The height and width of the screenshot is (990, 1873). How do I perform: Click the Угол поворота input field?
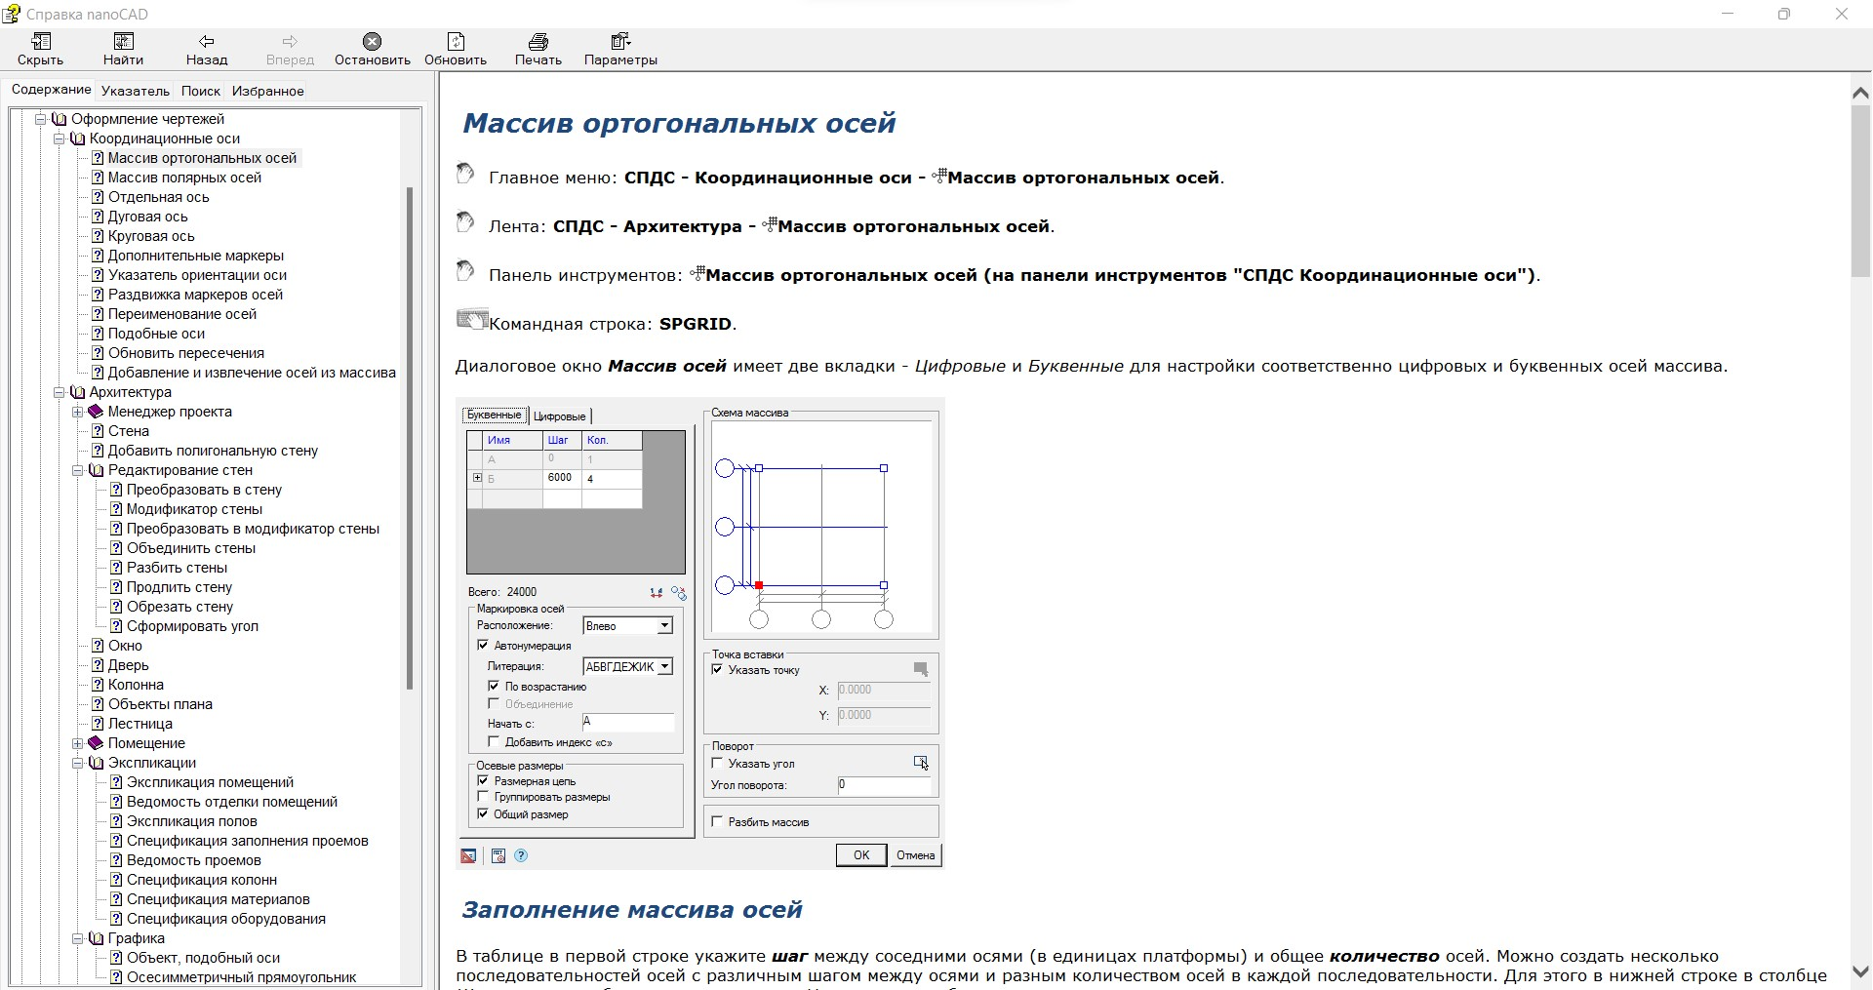coord(884,784)
